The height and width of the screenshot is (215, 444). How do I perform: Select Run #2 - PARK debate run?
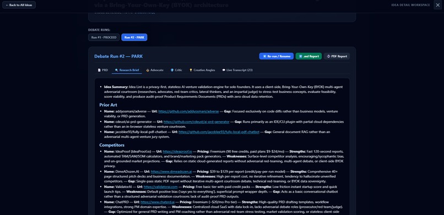(x=134, y=37)
